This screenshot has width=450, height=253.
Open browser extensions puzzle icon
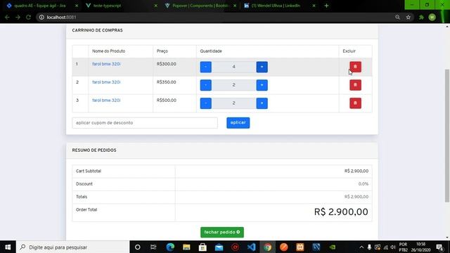click(x=421, y=17)
